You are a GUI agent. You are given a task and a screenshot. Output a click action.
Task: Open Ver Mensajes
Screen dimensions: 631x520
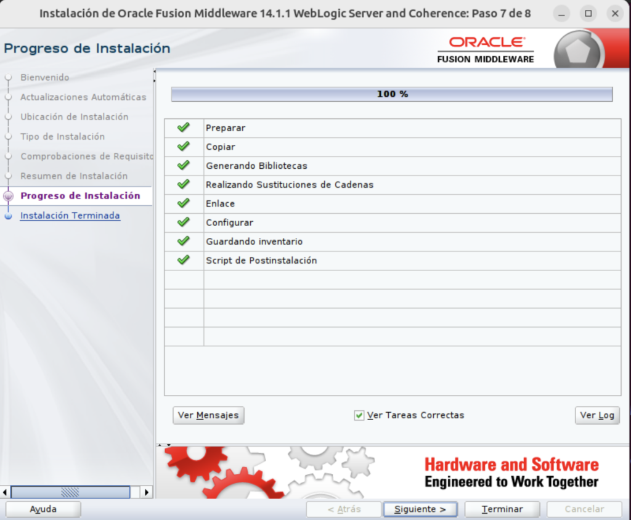click(208, 415)
